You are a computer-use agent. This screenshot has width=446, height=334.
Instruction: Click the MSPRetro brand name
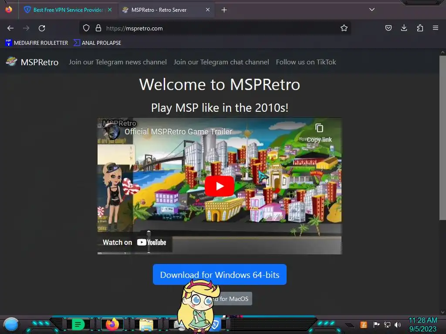pyautogui.click(x=40, y=62)
